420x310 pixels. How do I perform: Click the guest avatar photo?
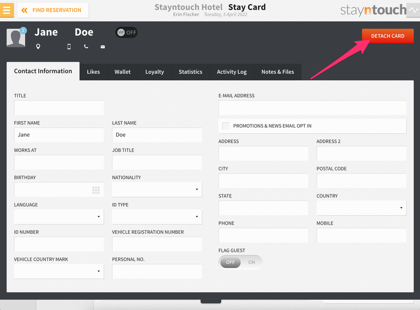[16, 38]
